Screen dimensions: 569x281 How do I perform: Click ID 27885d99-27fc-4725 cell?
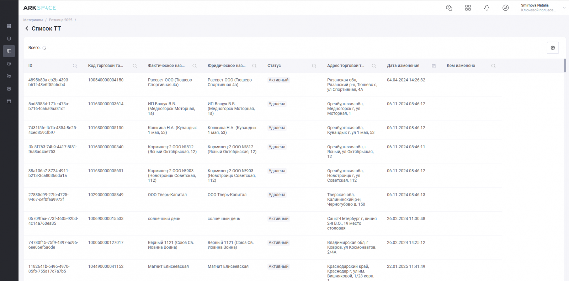tap(48, 197)
